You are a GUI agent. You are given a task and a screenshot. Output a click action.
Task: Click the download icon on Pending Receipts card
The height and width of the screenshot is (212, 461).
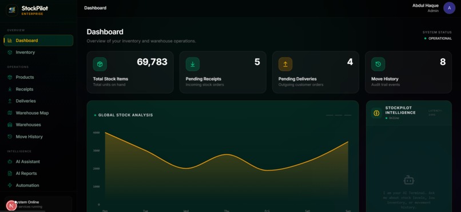[193, 64]
